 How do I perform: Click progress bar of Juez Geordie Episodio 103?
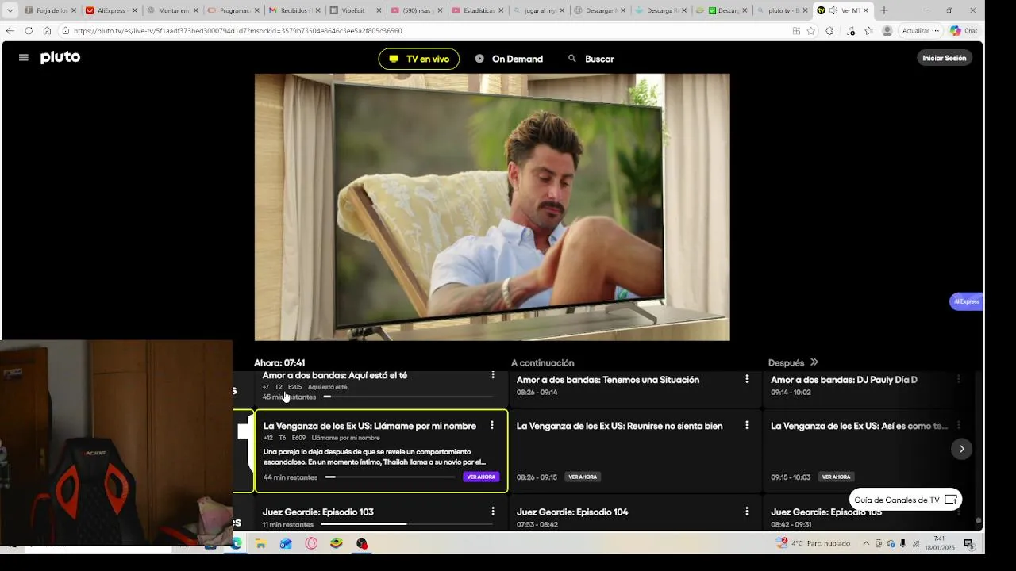406,524
